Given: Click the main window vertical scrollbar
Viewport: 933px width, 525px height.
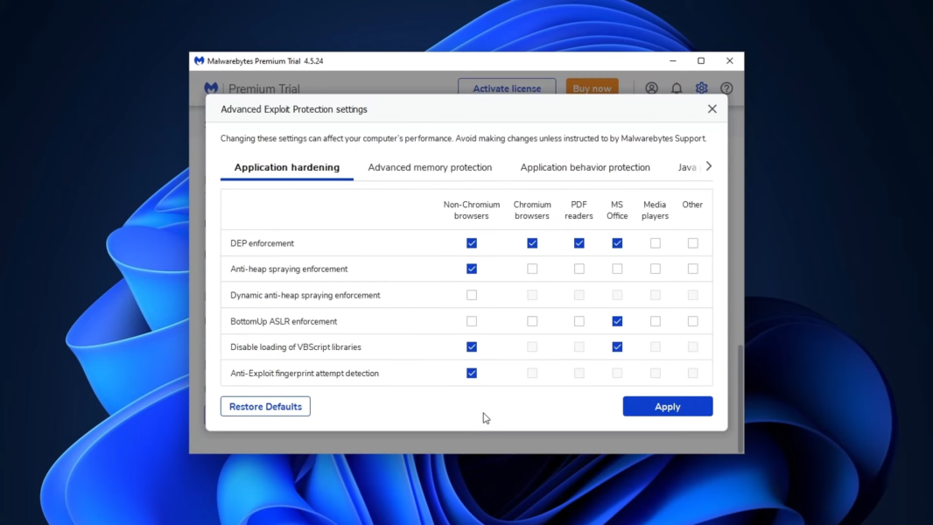Looking at the screenshot, I should [740, 398].
